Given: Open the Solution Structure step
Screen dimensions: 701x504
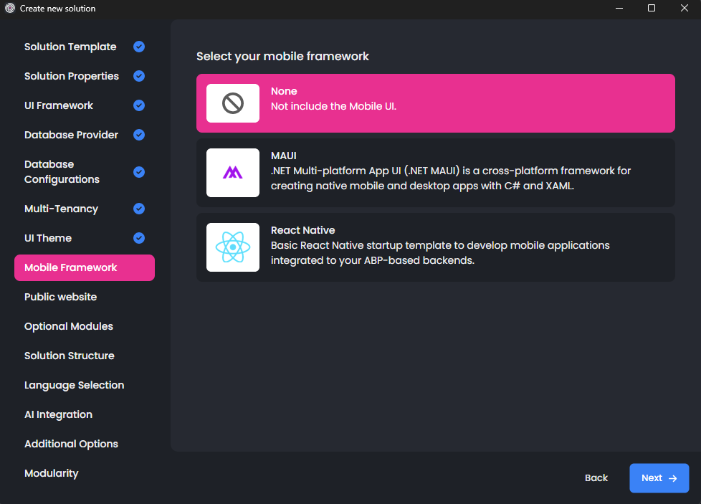Looking at the screenshot, I should [x=69, y=356].
